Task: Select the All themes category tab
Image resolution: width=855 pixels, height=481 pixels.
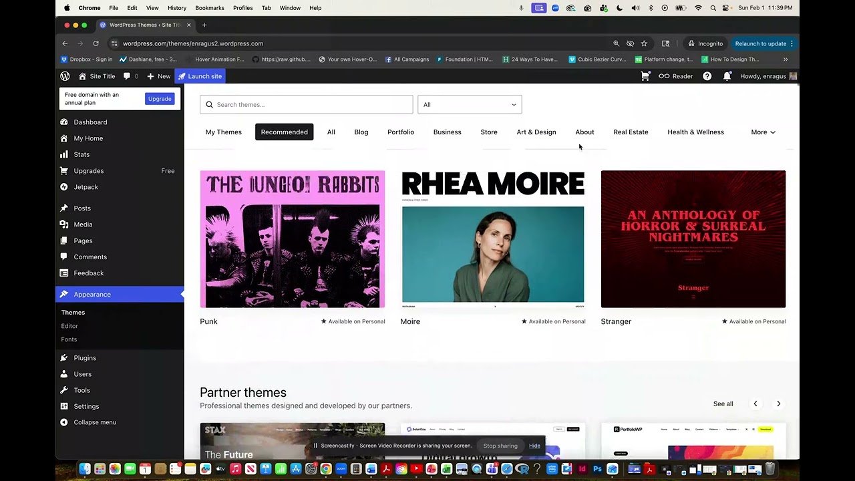Action: [x=331, y=132]
